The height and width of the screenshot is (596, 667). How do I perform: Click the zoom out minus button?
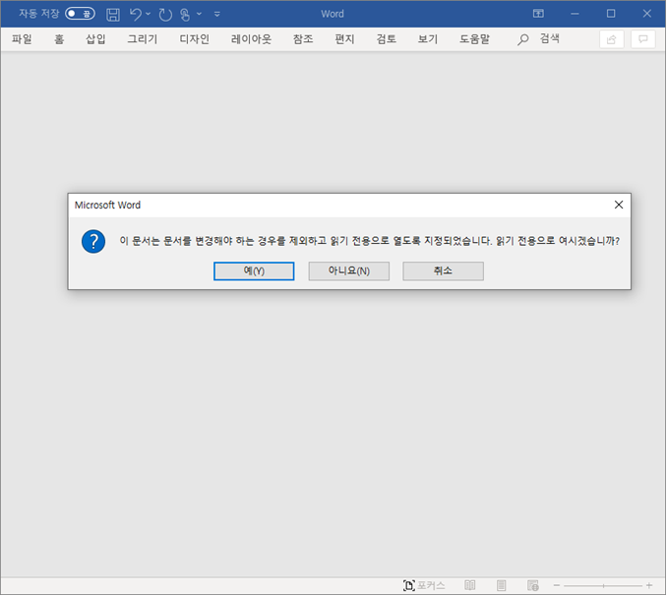[557, 586]
